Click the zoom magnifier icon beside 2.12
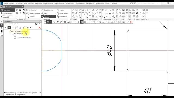 tap(100, 22)
